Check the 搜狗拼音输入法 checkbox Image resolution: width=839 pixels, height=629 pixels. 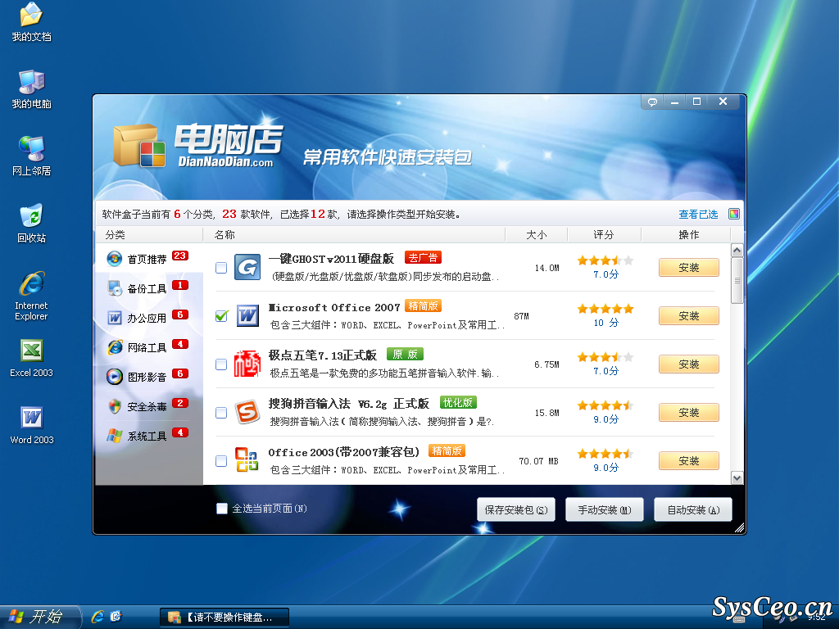click(x=221, y=413)
